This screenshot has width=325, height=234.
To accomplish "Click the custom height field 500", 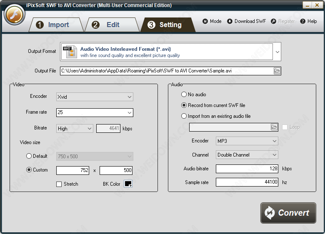I will [x=116, y=170].
